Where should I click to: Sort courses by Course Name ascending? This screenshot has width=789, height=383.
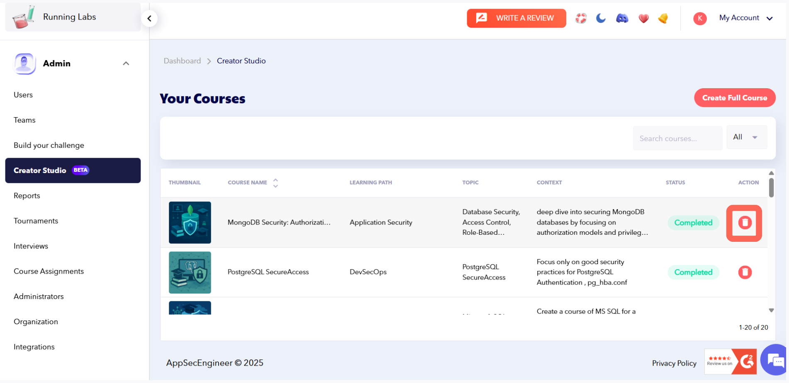(x=275, y=179)
